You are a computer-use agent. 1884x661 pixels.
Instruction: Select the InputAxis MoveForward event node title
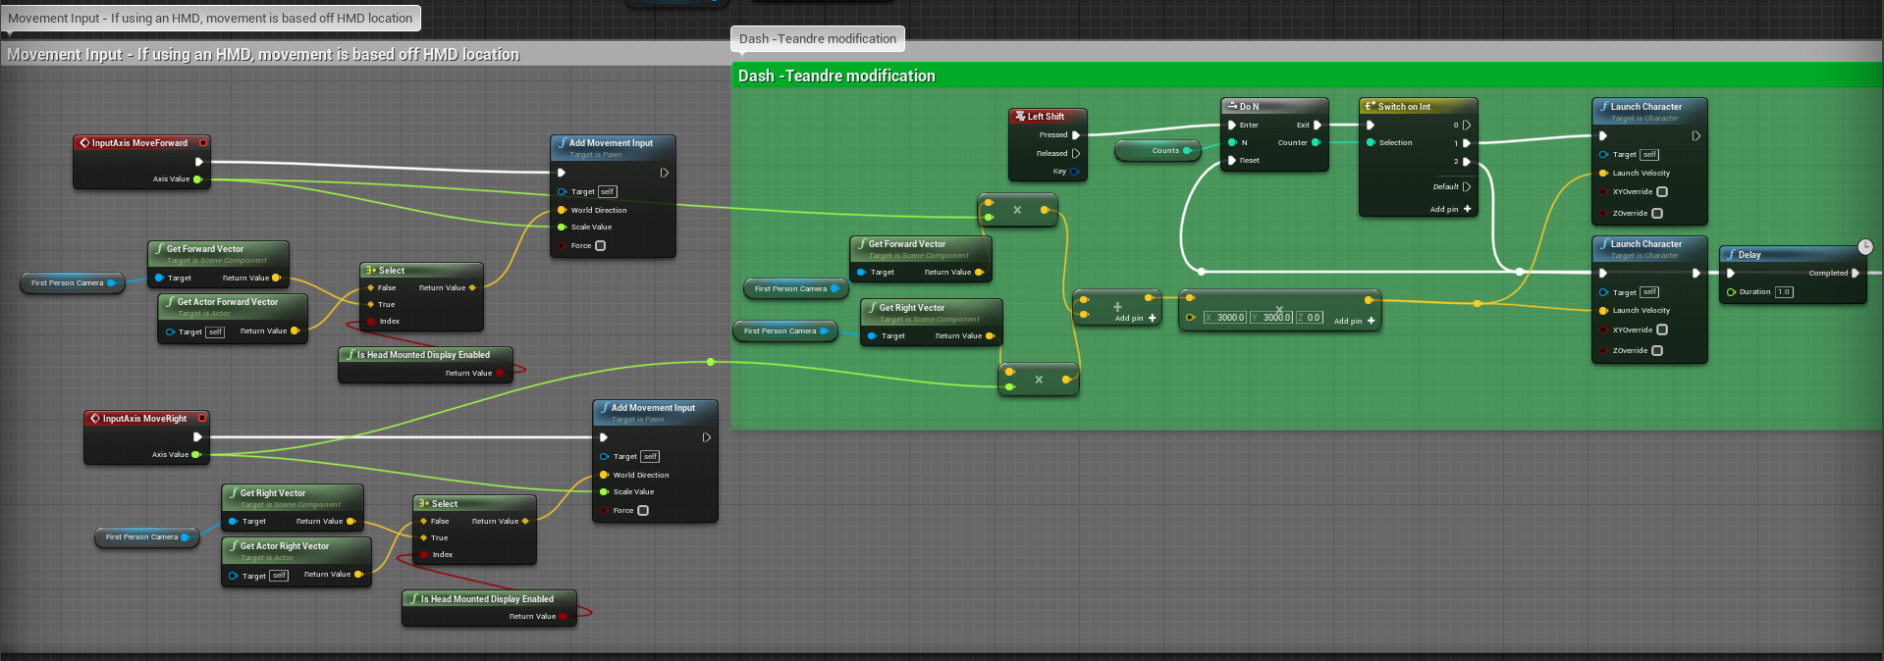pyautogui.click(x=139, y=143)
